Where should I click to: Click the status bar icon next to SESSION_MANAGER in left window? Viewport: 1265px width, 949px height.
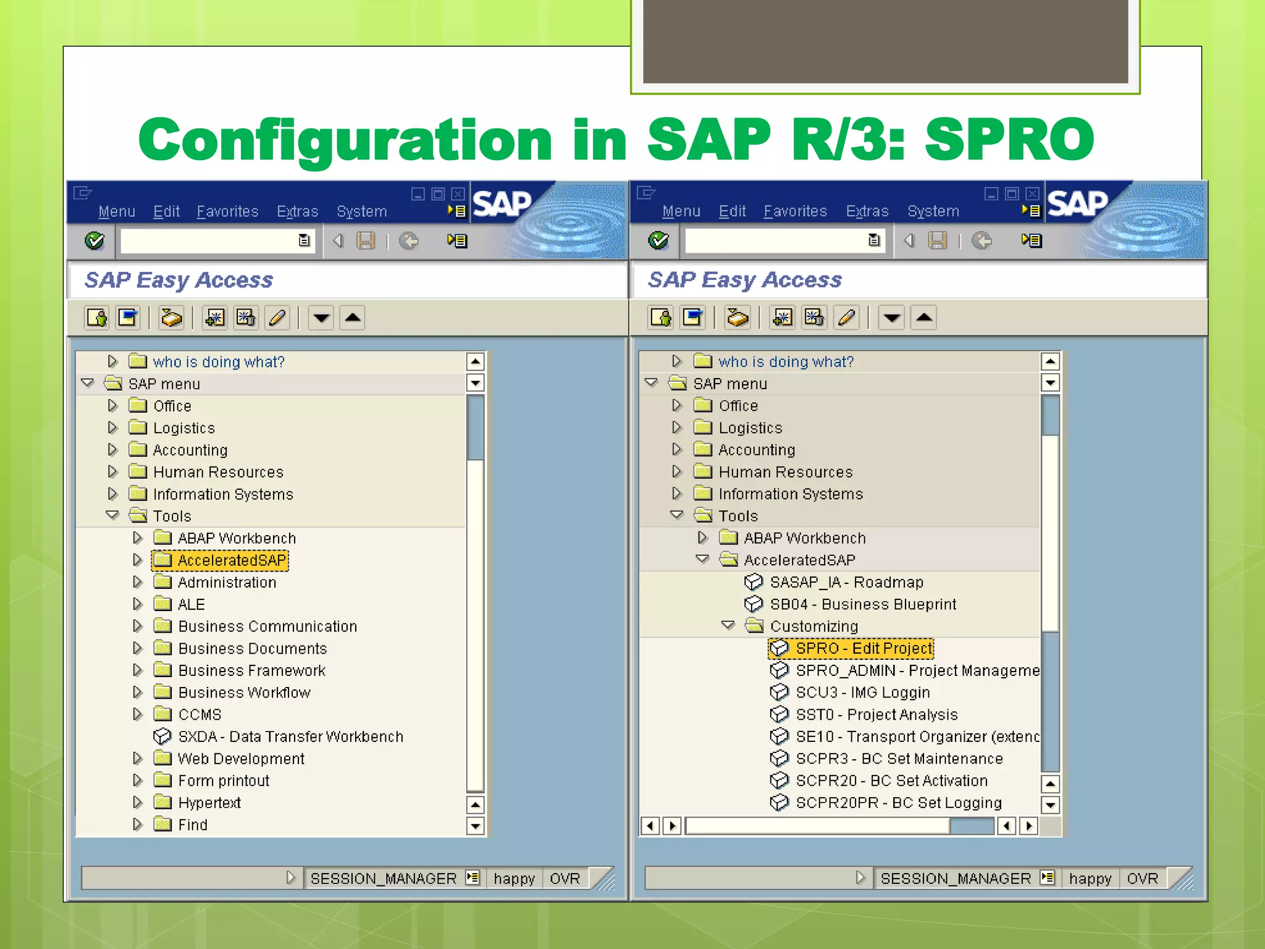point(473,878)
